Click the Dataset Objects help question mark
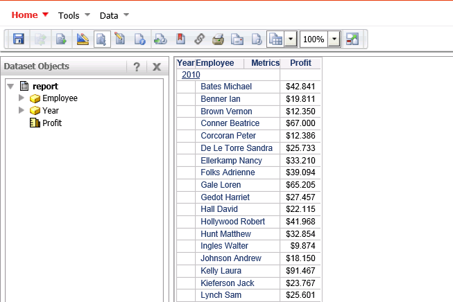453x302 pixels. 137,66
